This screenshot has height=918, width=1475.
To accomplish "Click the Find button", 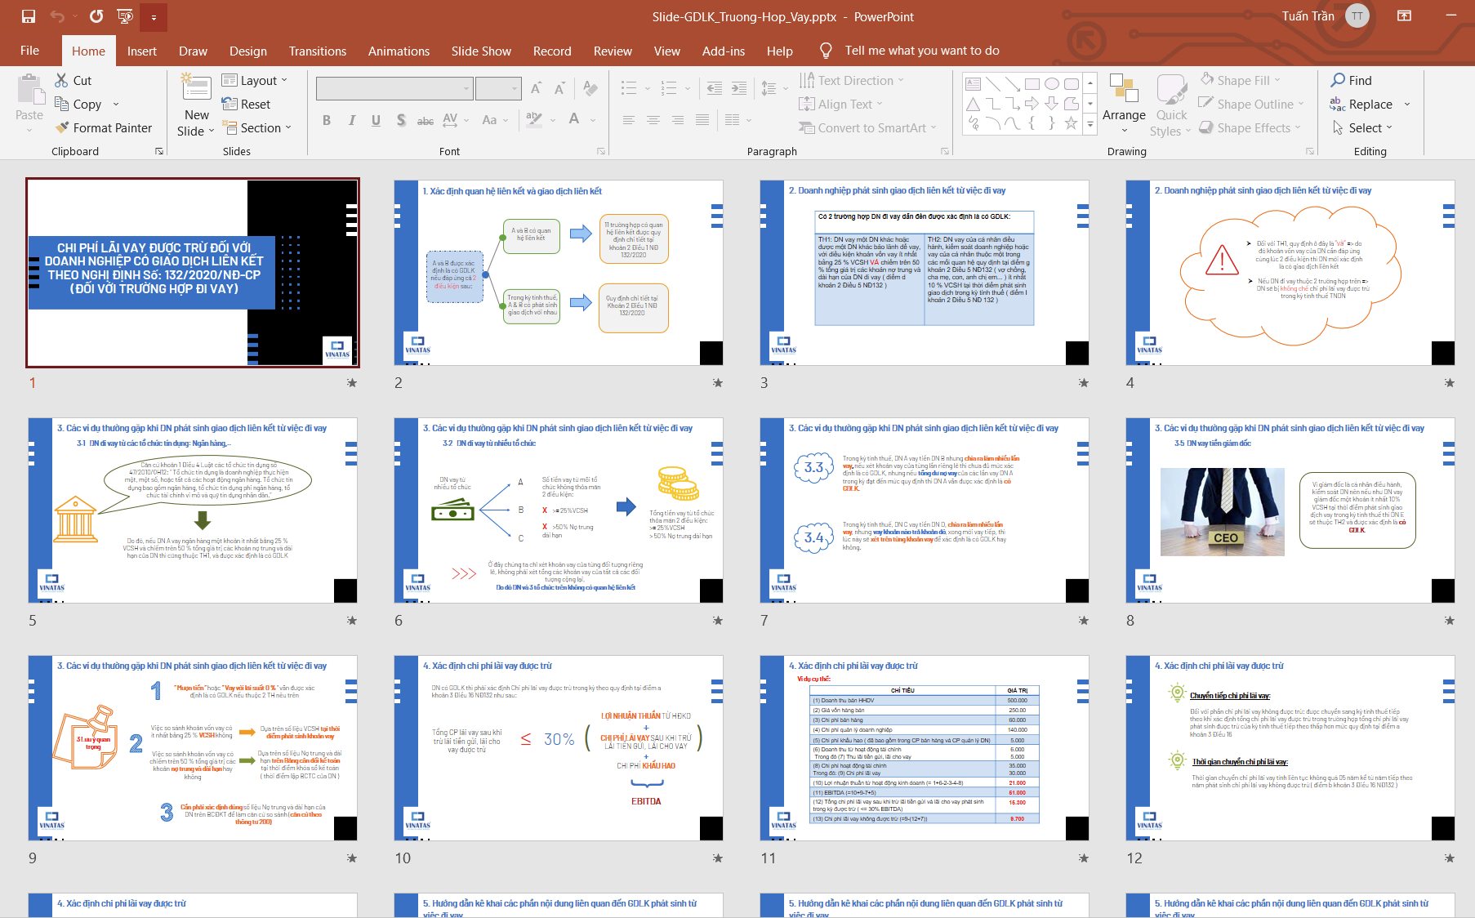I will click(1352, 80).
